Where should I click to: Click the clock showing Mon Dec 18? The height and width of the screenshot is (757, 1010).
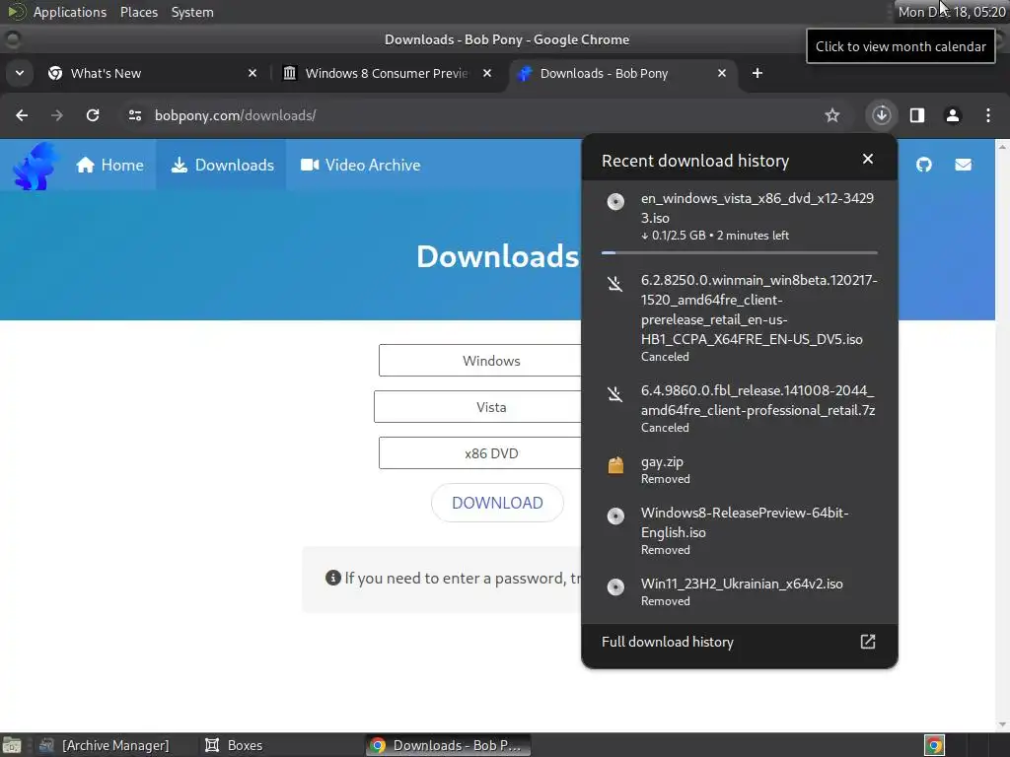click(952, 12)
